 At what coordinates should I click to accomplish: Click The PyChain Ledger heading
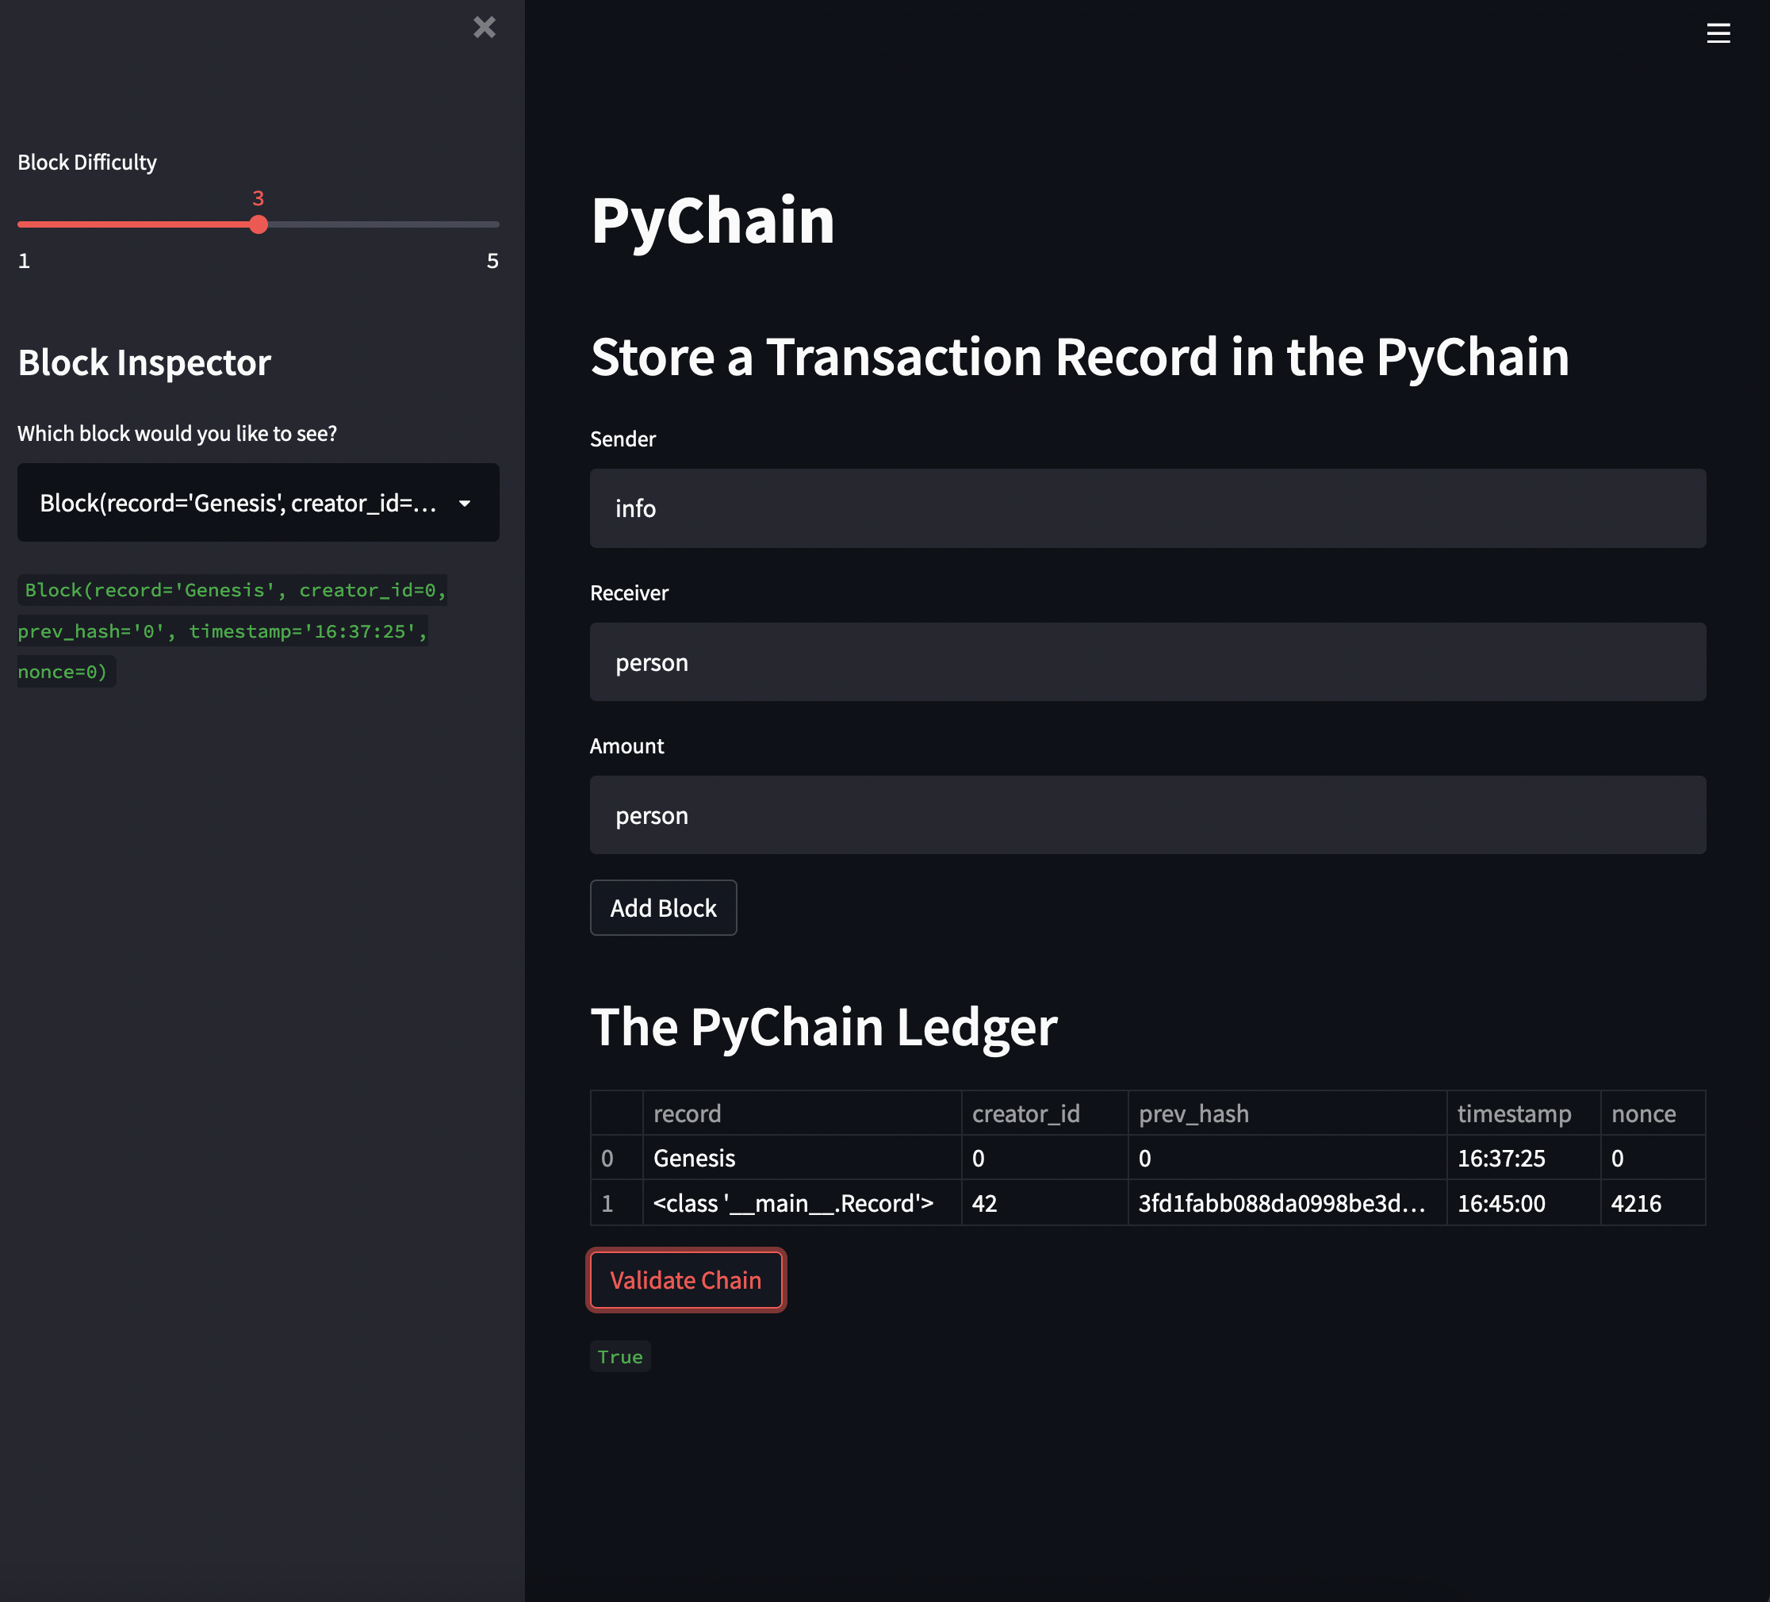(x=823, y=1026)
